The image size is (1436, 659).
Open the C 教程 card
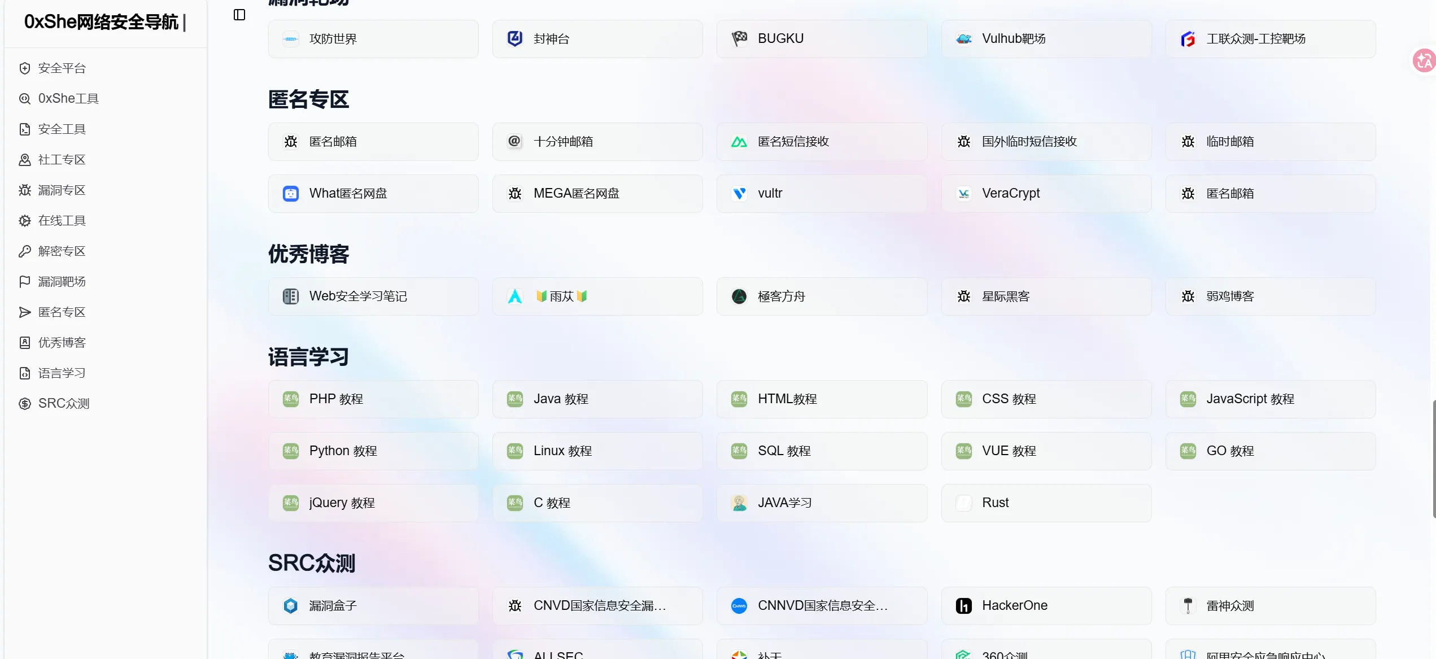pyautogui.click(x=597, y=503)
